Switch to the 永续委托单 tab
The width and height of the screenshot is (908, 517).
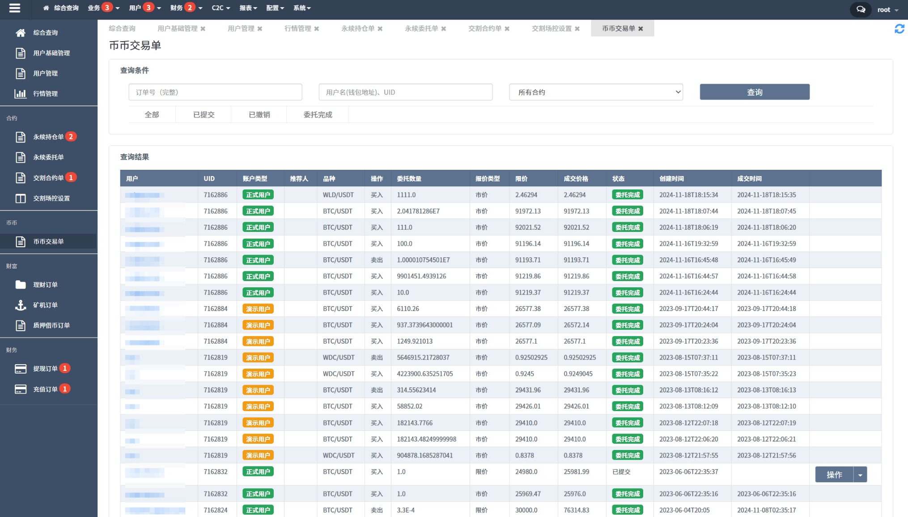coord(421,29)
